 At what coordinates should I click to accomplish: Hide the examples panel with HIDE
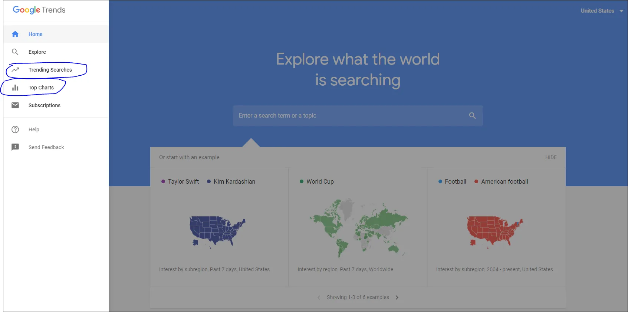pyautogui.click(x=551, y=157)
